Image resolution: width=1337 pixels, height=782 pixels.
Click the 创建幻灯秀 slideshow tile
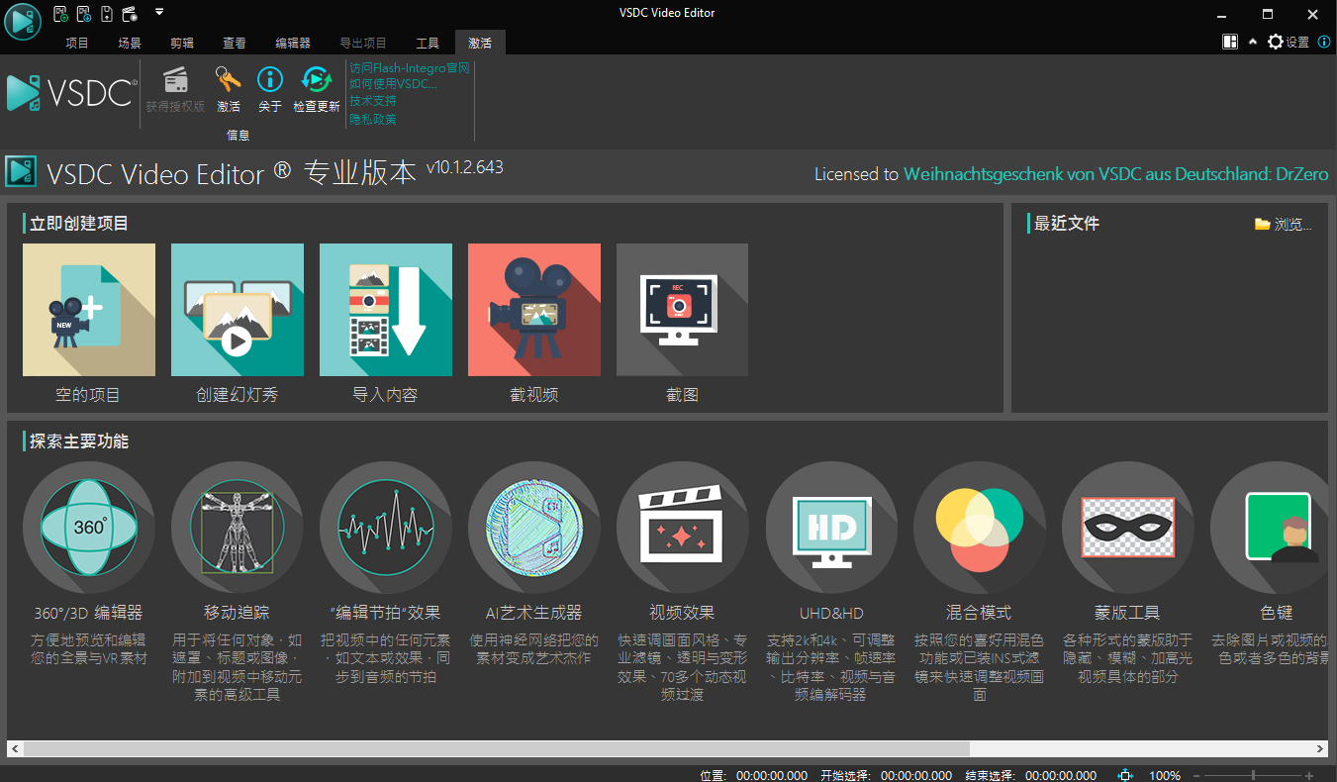pyautogui.click(x=238, y=310)
